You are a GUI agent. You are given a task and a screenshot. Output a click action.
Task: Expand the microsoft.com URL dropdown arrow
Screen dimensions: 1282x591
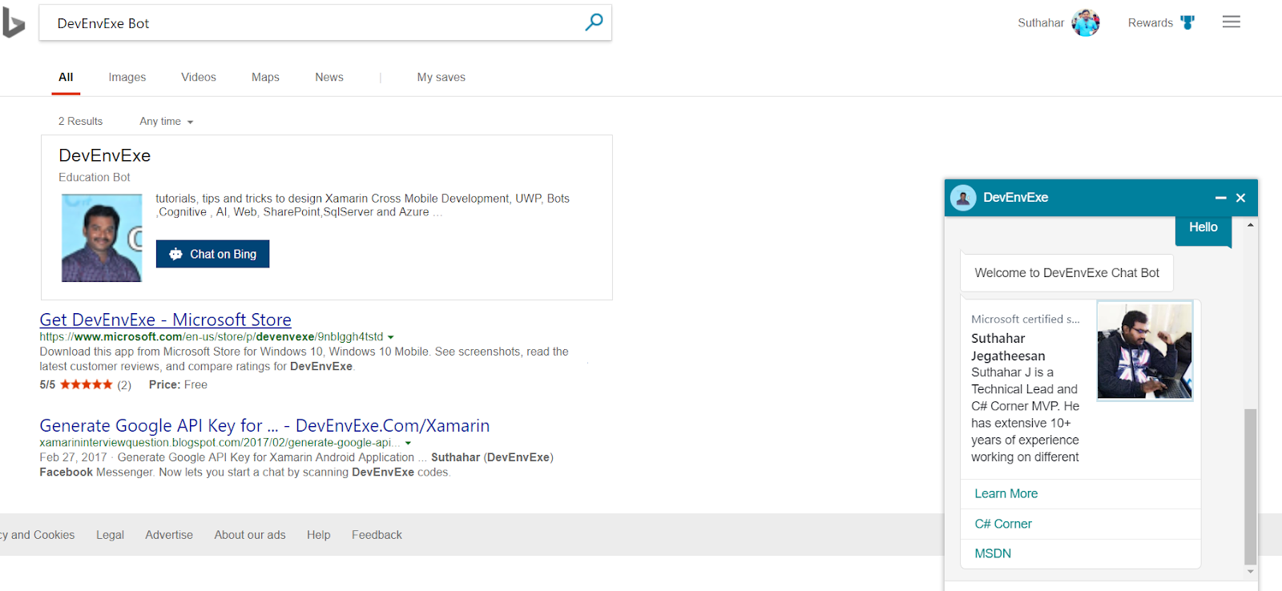391,337
